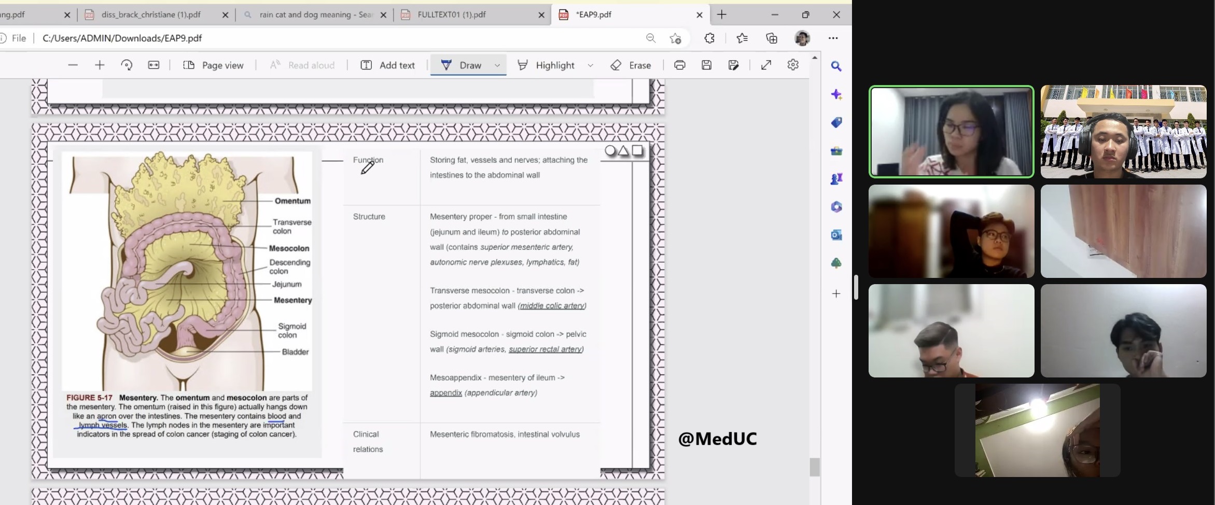
Task: Click the Add text button
Action: tap(387, 65)
